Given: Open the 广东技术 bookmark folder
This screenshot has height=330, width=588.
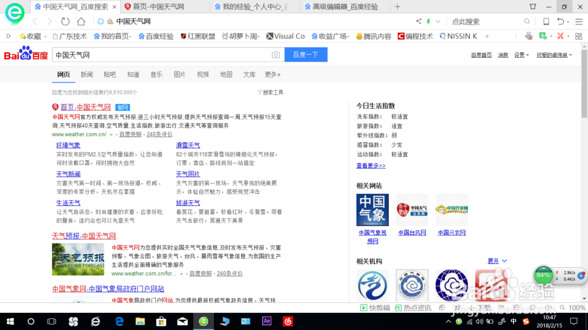Looking at the screenshot, I should pyautogui.click(x=70, y=36).
